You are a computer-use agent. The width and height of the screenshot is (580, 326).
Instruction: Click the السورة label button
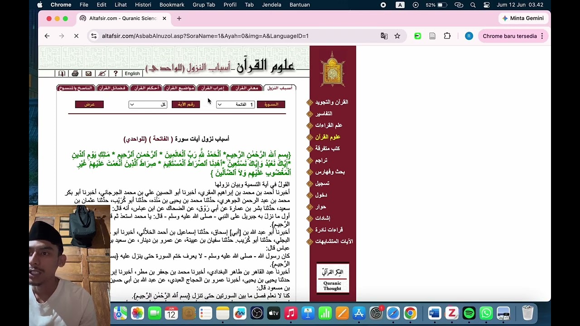[x=271, y=105]
